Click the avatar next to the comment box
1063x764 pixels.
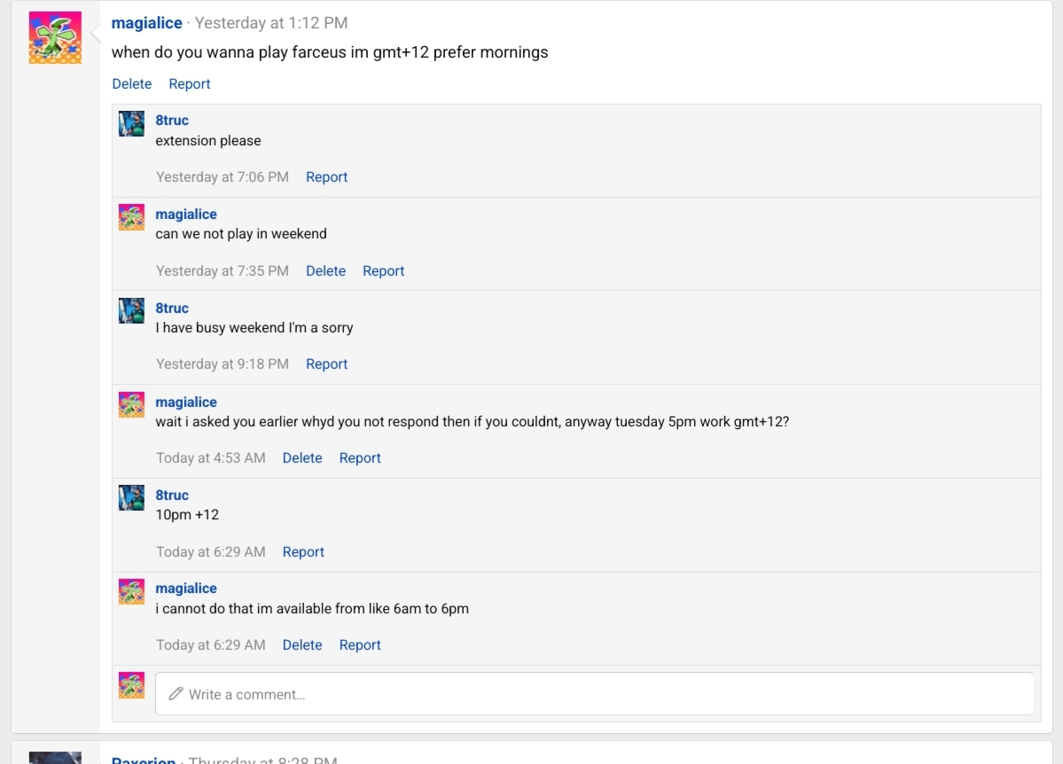(x=131, y=685)
